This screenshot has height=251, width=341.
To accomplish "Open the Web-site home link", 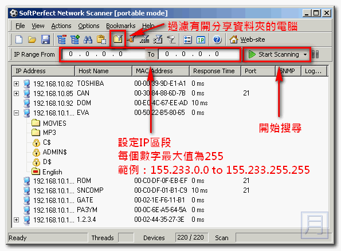I will point(247,39).
